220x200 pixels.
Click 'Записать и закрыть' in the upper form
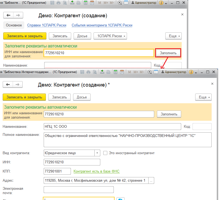pos(25,36)
